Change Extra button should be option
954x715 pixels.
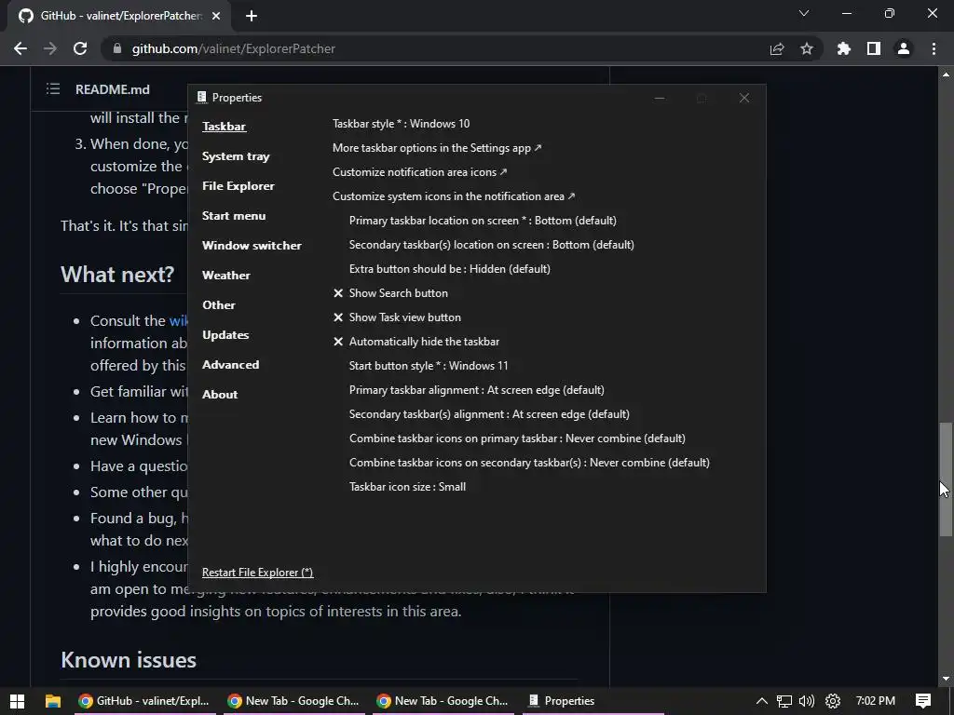[450, 269]
